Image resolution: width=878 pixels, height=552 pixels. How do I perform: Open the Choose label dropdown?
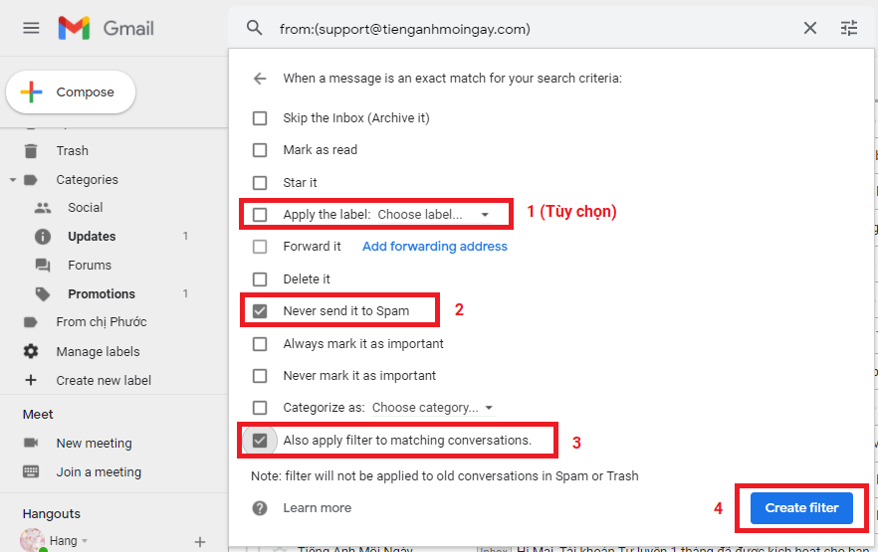tap(433, 214)
